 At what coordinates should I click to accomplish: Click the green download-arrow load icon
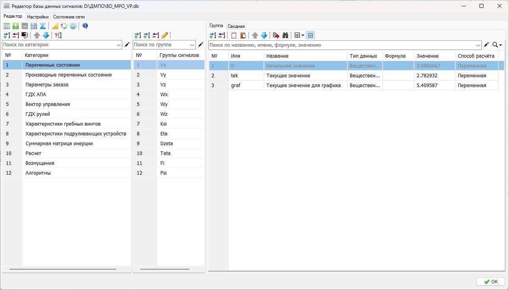coord(16,26)
